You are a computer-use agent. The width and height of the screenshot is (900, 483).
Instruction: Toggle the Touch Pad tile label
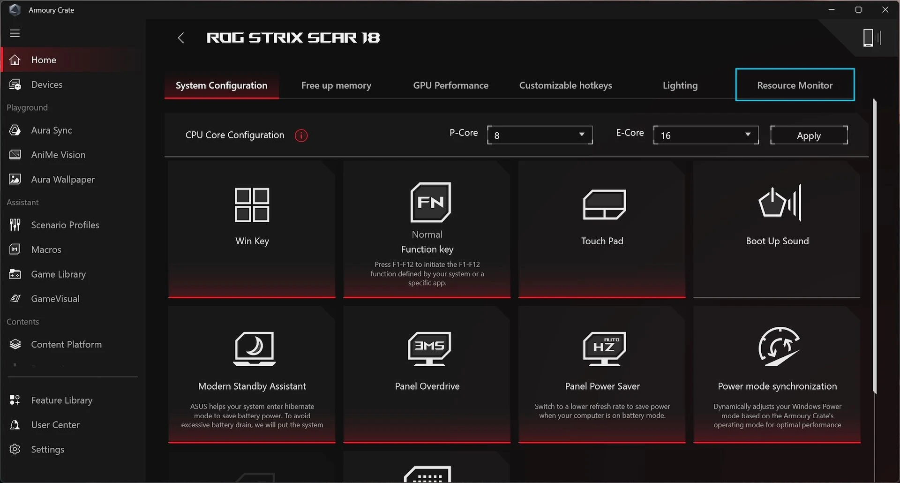point(602,241)
